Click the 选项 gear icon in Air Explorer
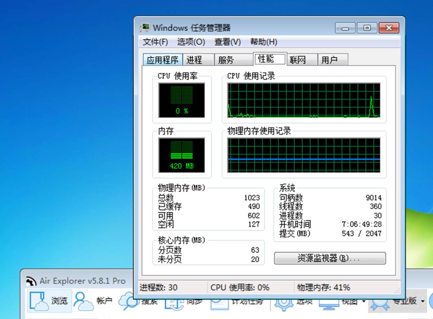This screenshot has width=433, height=319. (283, 304)
